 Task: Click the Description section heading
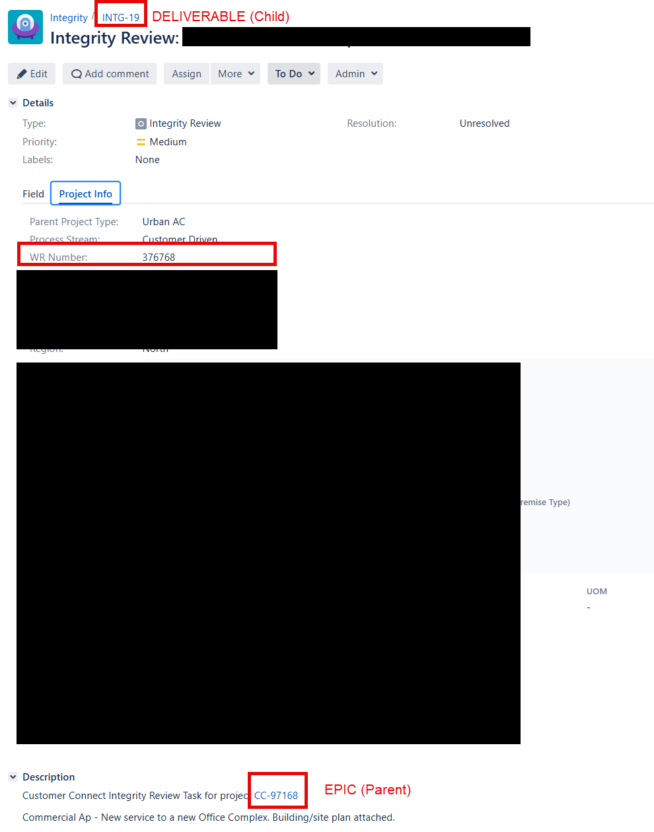pyautogui.click(x=49, y=777)
